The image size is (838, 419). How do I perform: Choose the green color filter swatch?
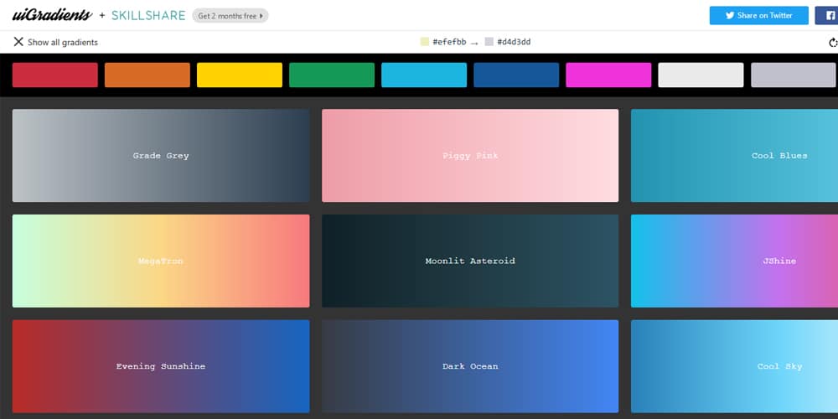pyautogui.click(x=332, y=75)
